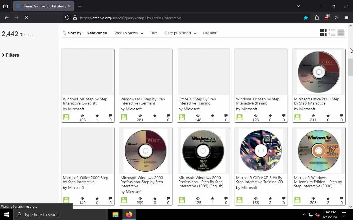Open tracking protection shield icon
The image size is (353, 220).
67,18
